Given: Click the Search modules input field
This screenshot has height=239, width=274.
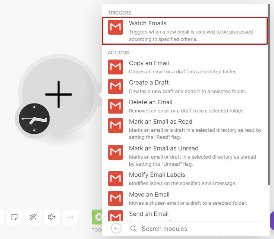Looking at the screenshot, I should pyautogui.click(x=201, y=229).
